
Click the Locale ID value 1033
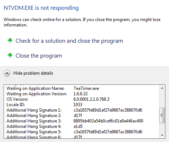click(x=78, y=105)
